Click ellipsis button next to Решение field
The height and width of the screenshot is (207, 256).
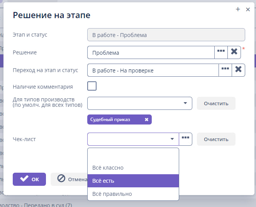click(221, 52)
